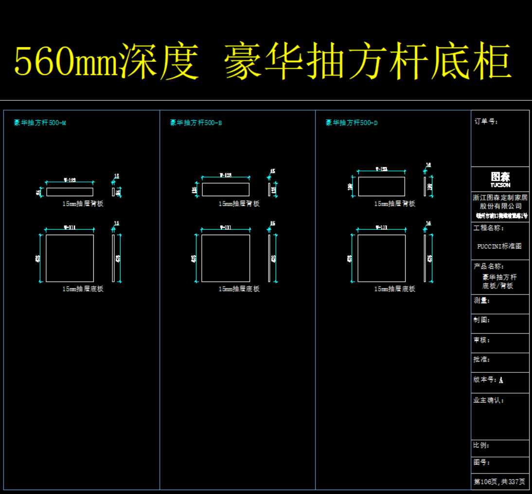Viewport: 532px width, 494px height.
Task: Click the 业主确认 owner confirmation cell
Action: point(500,416)
